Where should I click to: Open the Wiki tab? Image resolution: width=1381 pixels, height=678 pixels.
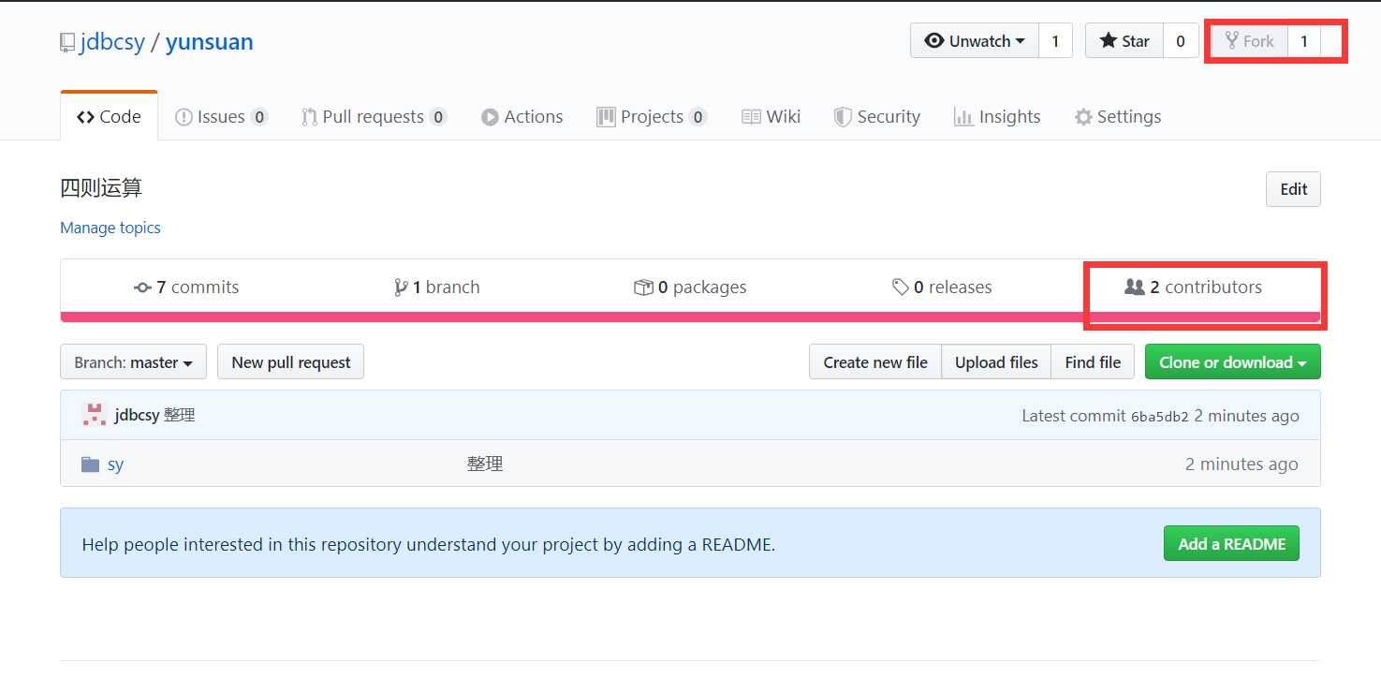(x=771, y=116)
